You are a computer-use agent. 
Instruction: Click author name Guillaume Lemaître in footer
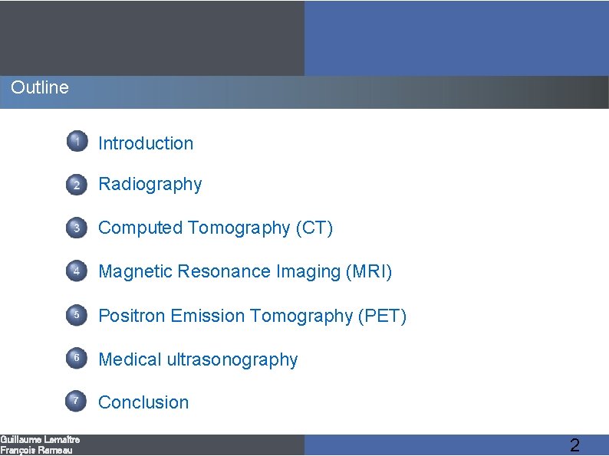(x=40, y=439)
